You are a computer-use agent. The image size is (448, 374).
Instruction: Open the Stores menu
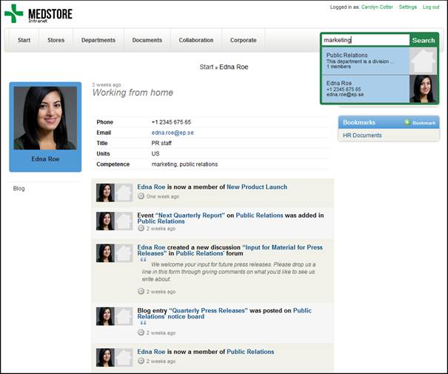pos(56,40)
